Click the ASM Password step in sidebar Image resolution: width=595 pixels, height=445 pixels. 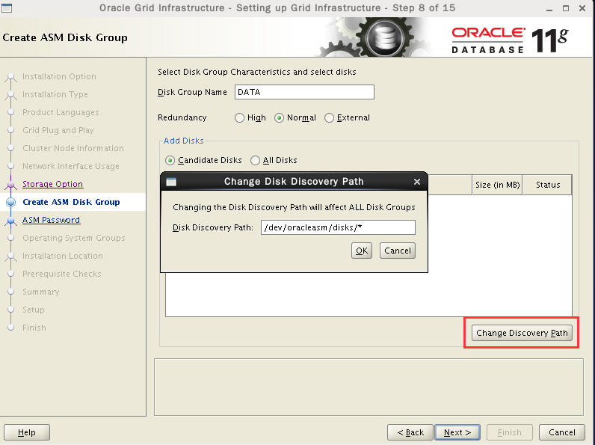coord(51,220)
